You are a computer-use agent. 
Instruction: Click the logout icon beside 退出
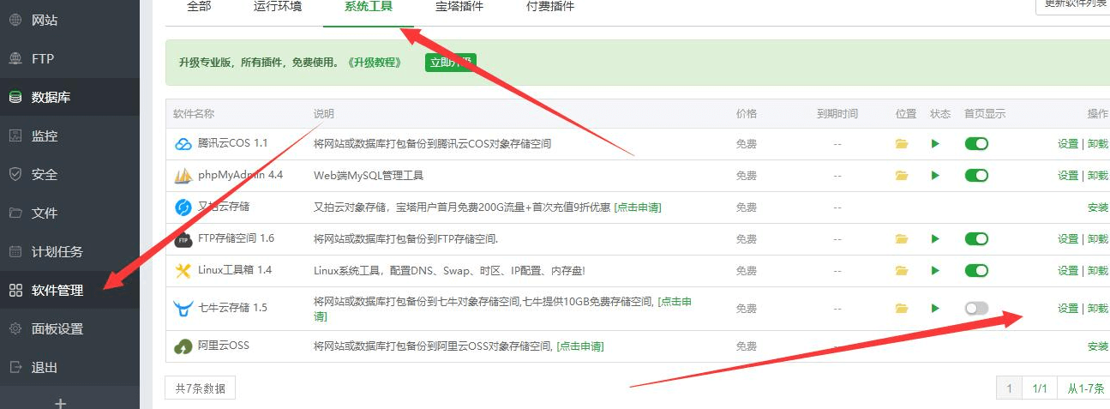coord(15,367)
